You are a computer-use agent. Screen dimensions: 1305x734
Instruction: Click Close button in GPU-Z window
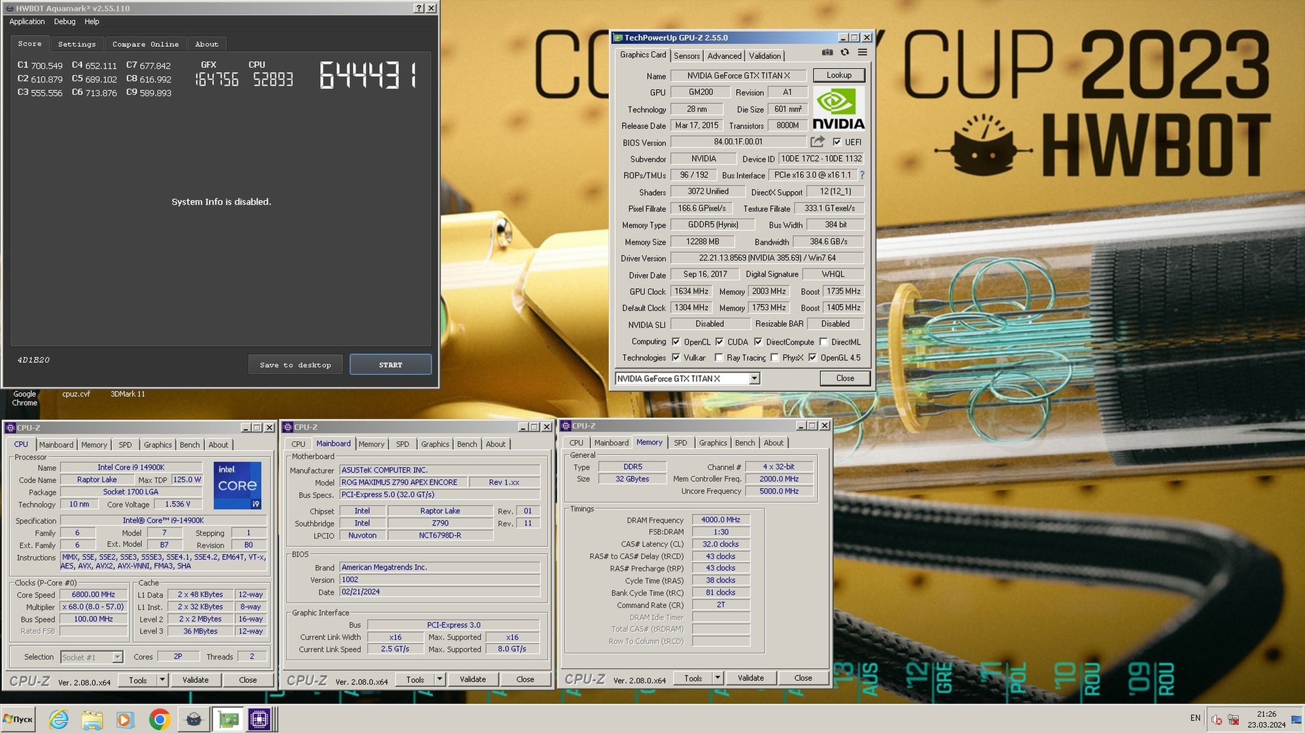845,378
